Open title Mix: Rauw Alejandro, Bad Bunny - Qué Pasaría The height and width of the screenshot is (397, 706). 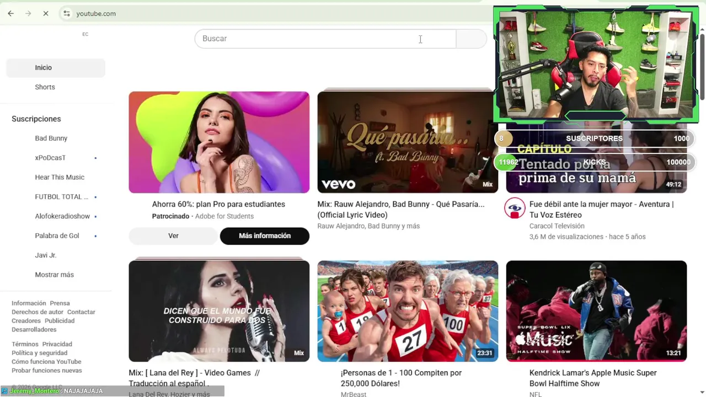pyautogui.click(x=401, y=210)
